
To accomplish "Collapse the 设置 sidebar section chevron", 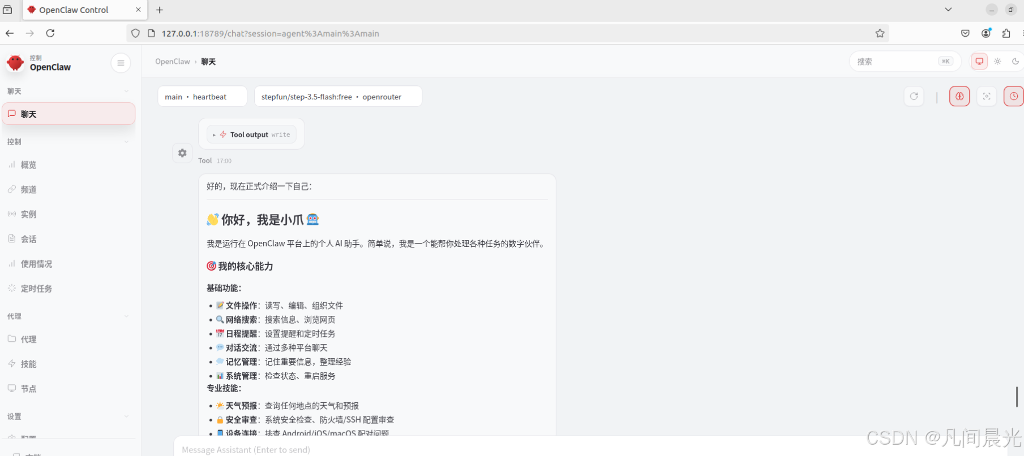I will pos(126,416).
